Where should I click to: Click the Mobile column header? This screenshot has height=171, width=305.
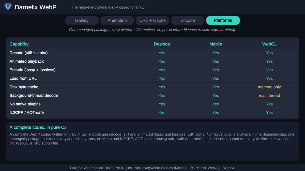coord(216,44)
